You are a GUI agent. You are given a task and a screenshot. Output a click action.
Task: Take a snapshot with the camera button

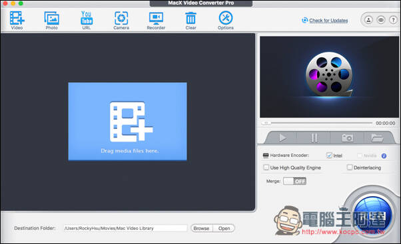tap(347, 138)
